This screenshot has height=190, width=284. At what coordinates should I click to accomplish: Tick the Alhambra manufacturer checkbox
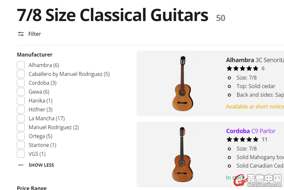pos(21,65)
